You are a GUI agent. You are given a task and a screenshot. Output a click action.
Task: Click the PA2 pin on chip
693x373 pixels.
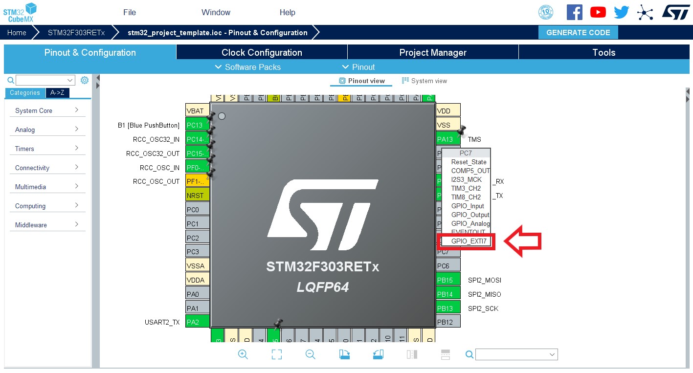(x=198, y=322)
